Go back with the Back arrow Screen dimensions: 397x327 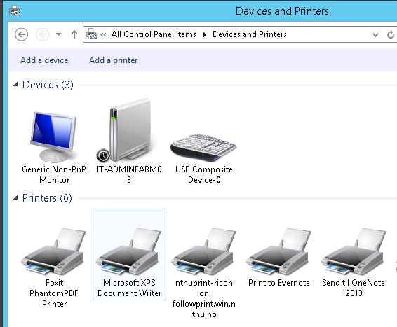point(21,34)
